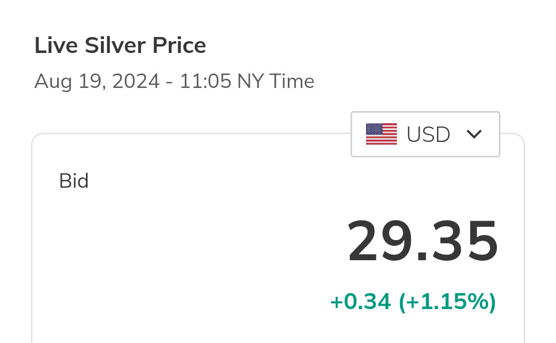Click the word Price in heading

coord(179,46)
